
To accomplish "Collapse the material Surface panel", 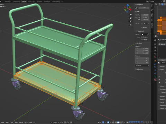I will [x=161, y=70].
